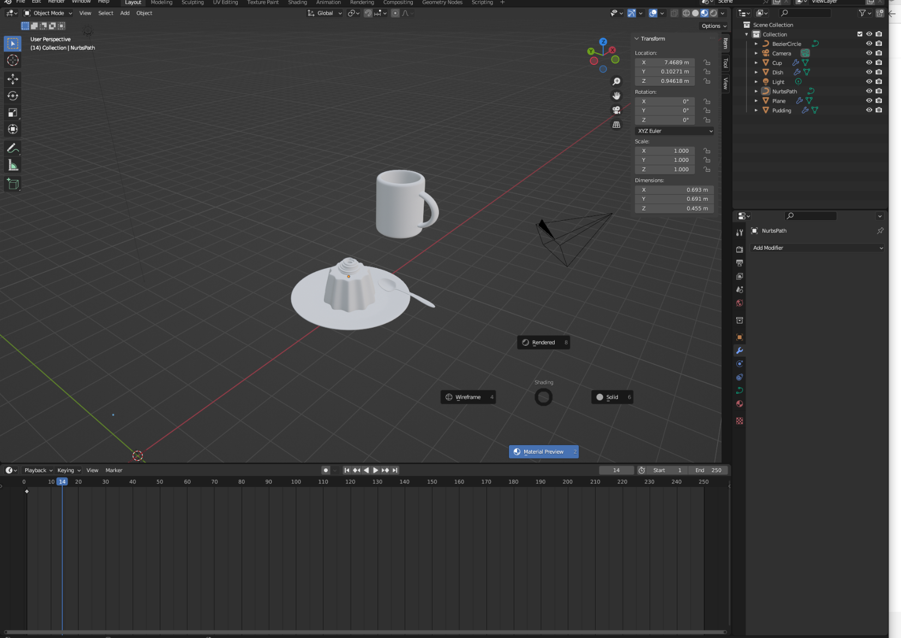This screenshot has width=901, height=638.
Task: Click the Dimensions Y value field
Action: pyautogui.click(x=675, y=199)
